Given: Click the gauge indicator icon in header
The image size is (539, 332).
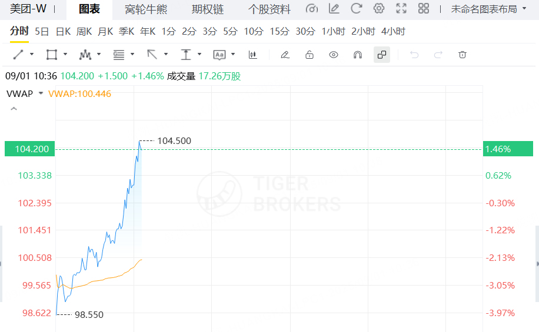Looking at the screenshot, I should pyautogui.click(x=311, y=9).
